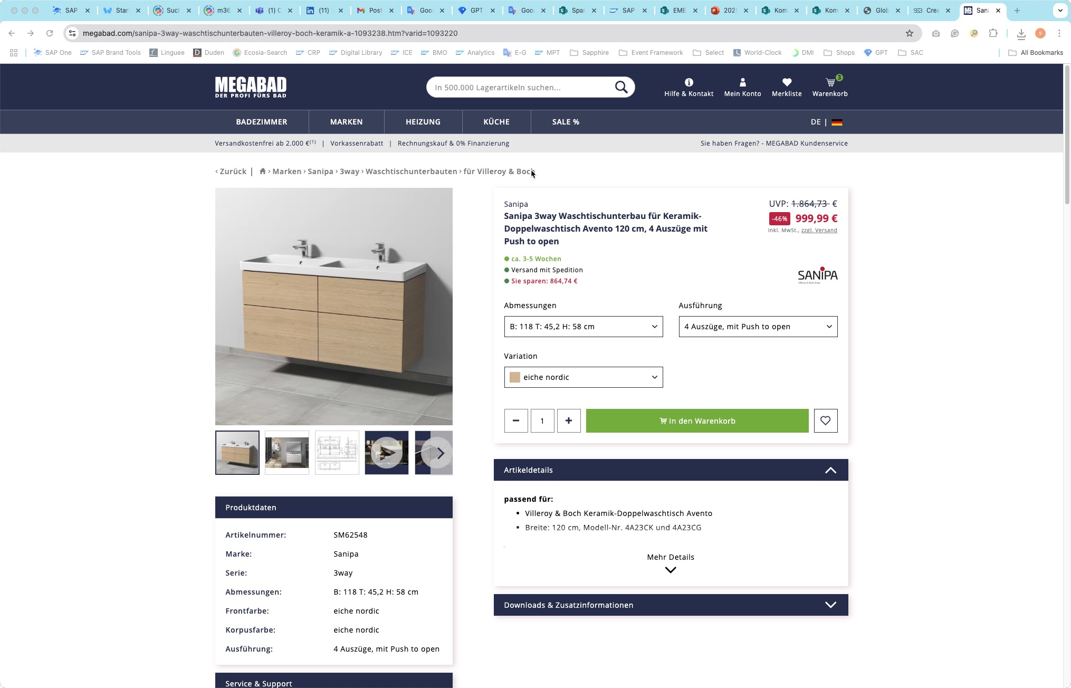Screen dimensions: 1071x688
Task: Play the product video thumbnail
Action: coord(386,453)
